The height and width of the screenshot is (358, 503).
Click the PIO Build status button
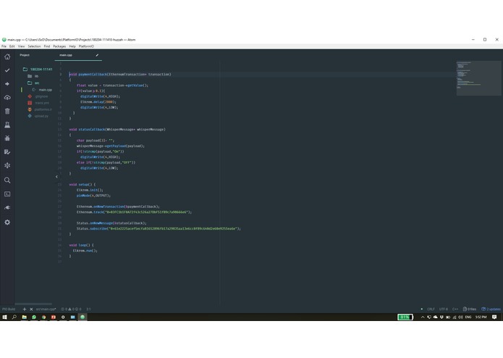click(9, 309)
